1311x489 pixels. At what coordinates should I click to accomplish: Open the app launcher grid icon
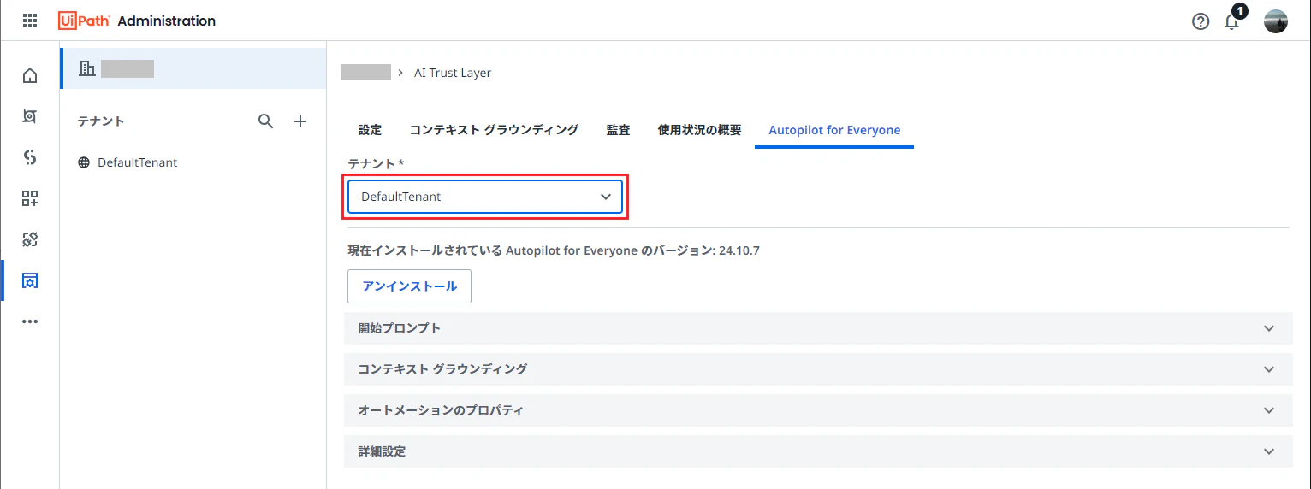point(30,21)
